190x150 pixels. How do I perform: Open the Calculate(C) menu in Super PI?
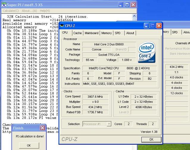[x=11, y=11]
